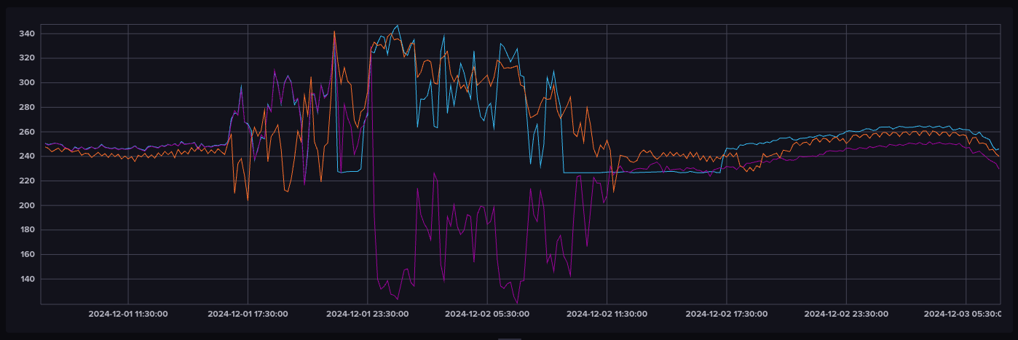Click the 2024-12-02 05:30:00 time label

point(486,315)
